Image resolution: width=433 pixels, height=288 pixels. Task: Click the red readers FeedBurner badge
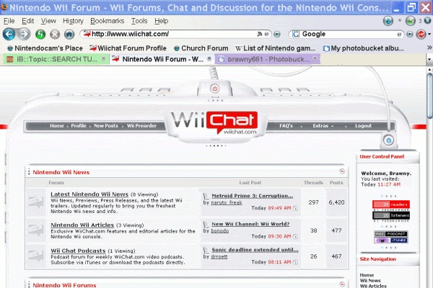tap(391, 204)
